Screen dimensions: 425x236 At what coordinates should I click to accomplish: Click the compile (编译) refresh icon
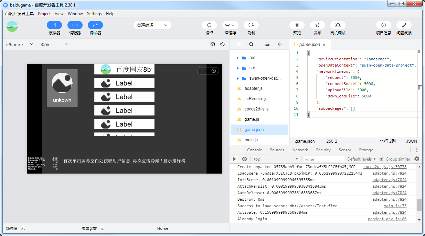(209, 25)
